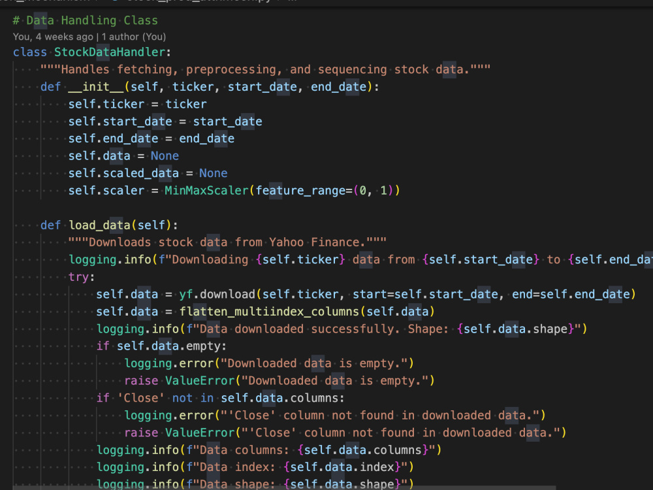Image resolution: width=653 pixels, height=490 pixels.
Task: Click logging.error "'Close' column not found" line
Action: tap(335, 415)
